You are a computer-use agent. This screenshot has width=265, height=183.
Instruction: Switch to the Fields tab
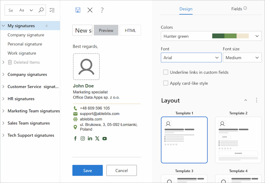point(237,9)
